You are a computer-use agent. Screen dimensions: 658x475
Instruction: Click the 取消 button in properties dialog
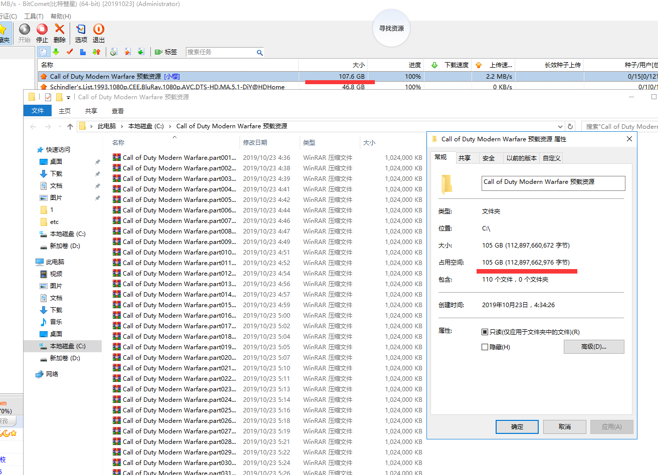pos(565,427)
